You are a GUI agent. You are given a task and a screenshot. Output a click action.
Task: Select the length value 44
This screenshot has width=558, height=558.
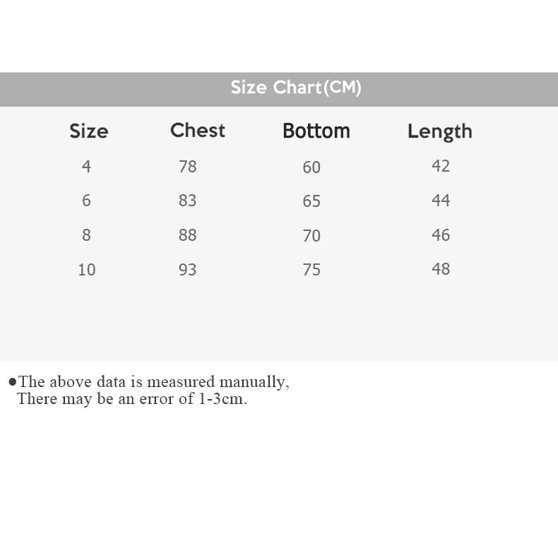(x=441, y=201)
